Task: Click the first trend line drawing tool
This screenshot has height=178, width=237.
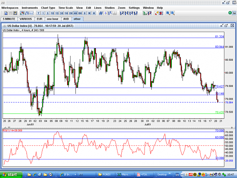Action: pyautogui.click(x=122, y=13)
